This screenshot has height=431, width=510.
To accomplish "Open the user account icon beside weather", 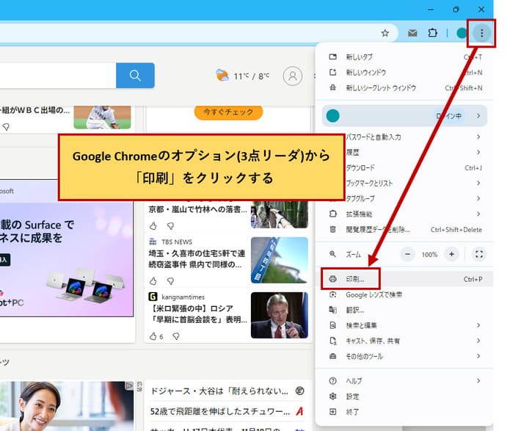I will 292,76.
